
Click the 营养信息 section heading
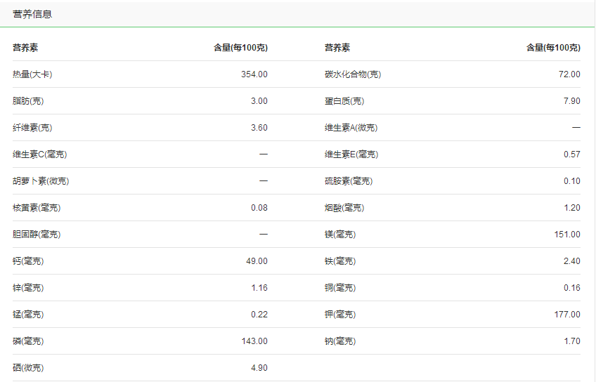[32, 14]
